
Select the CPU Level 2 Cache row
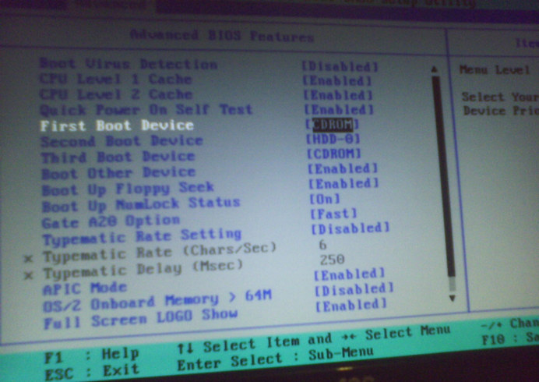(x=116, y=94)
